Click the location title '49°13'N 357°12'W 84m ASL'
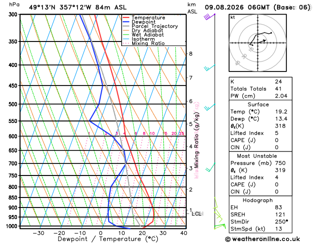The width and height of the screenshot is (315, 243). tap(78, 7)
